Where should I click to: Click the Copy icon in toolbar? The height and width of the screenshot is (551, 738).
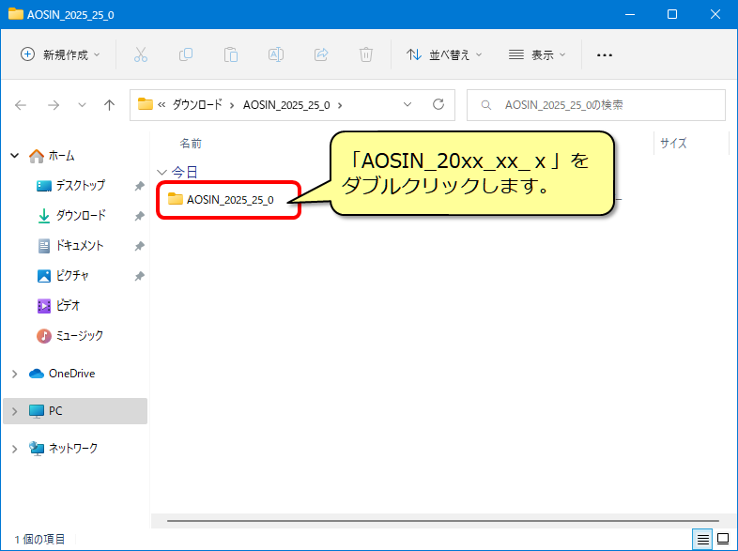186,54
